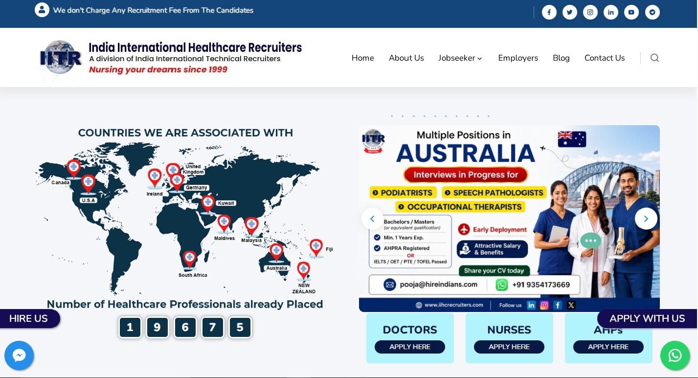Screen dimensions: 698x378
Task: Click "Number of Healthcare Professionals already Placed" text
Action: point(185,304)
